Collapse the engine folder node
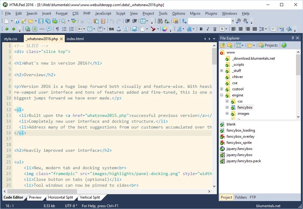This screenshot has width=303, height=209. pyautogui.click(x=222, y=95)
